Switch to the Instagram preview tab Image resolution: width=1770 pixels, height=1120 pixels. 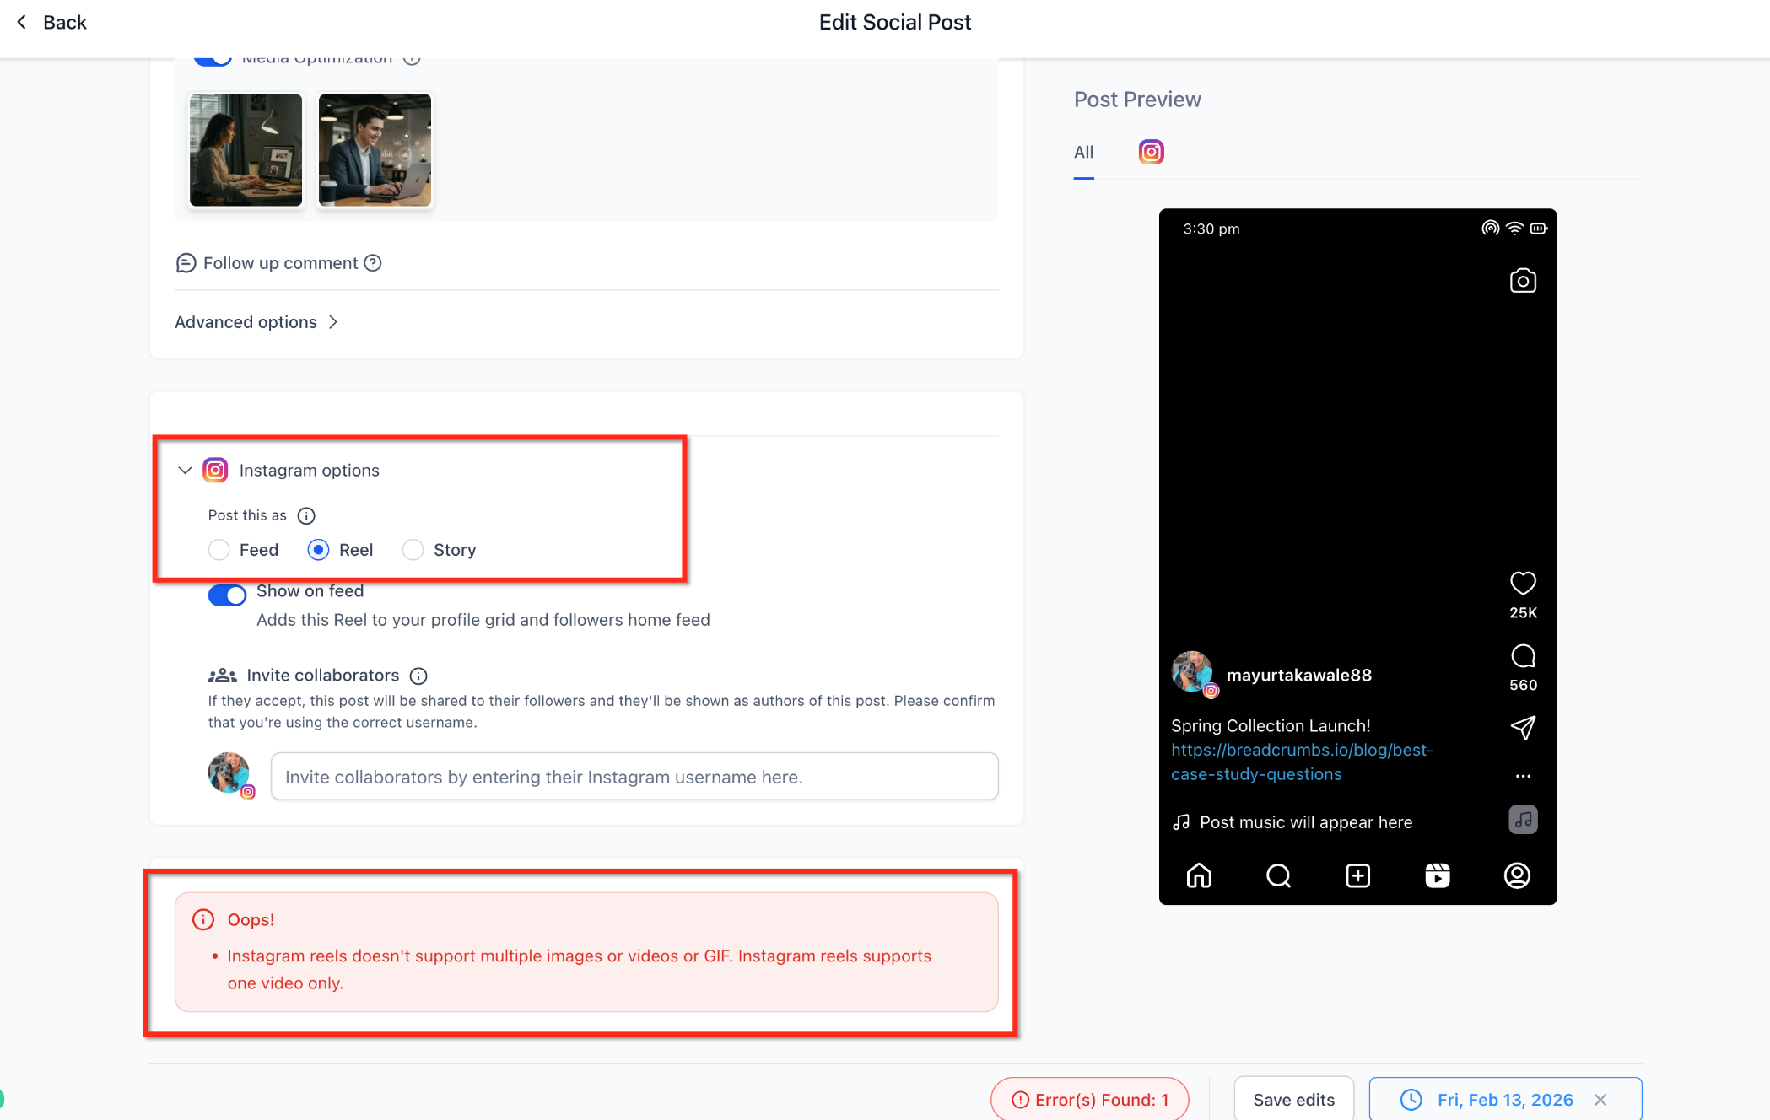coord(1151,152)
